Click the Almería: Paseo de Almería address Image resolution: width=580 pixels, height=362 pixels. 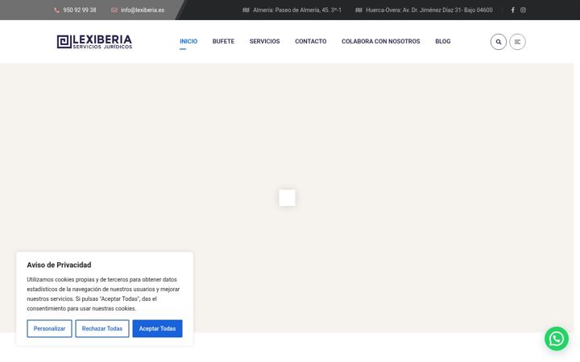(297, 10)
